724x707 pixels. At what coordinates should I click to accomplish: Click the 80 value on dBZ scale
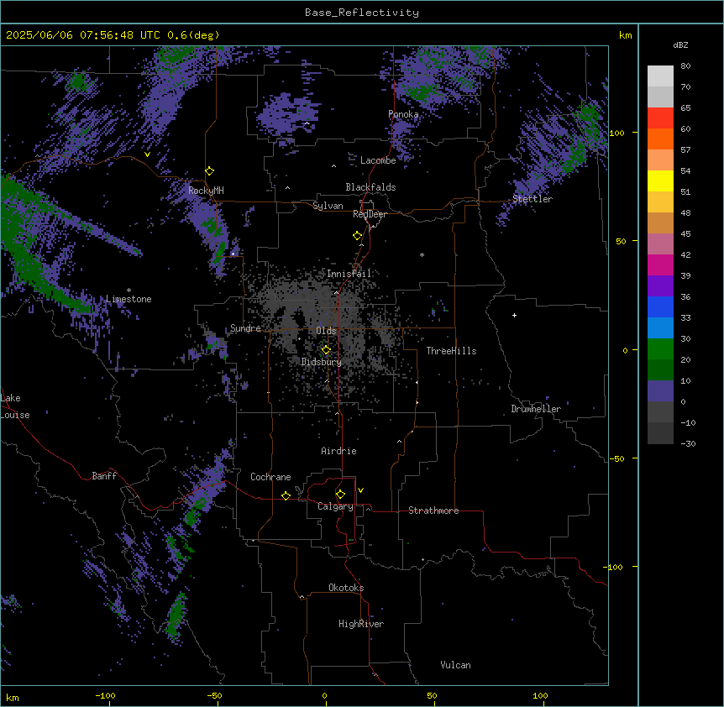pyautogui.click(x=685, y=66)
